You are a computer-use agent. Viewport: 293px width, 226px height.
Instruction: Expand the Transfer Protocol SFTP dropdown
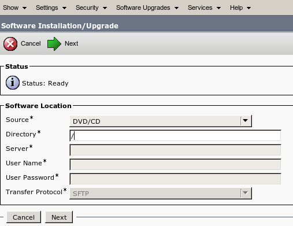161,193
